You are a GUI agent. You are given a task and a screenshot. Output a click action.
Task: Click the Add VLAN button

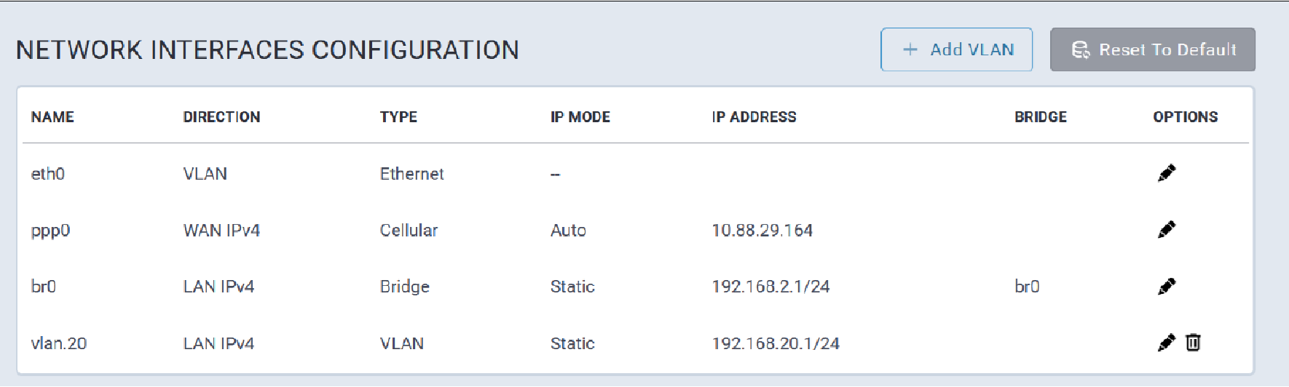pyautogui.click(x=956, y=49)
